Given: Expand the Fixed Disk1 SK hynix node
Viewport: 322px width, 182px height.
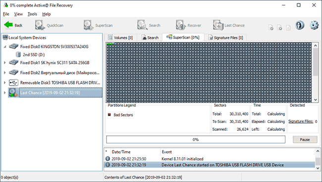Looking at the screenshot, I should pyautogui.click(x=5, y=62).
